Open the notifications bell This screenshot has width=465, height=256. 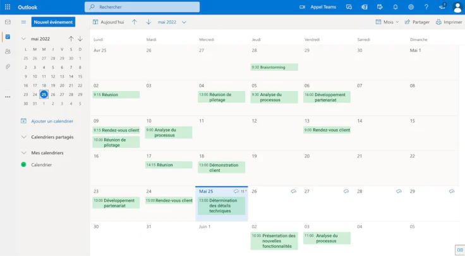point(396,7)
